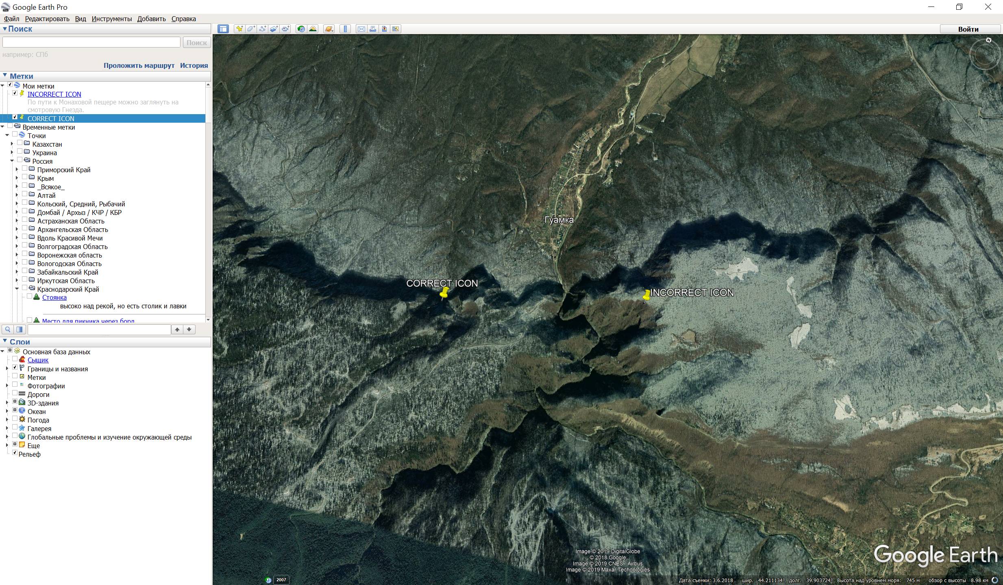Enable the Дороги layer checkbox
The width and height of the screenshot is (1003, 585).
click(15, 393)
